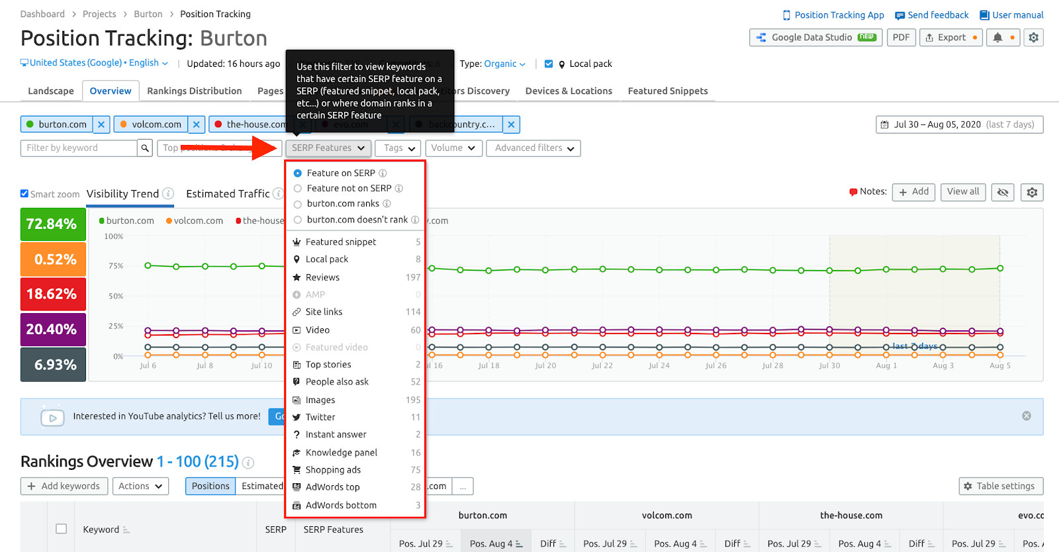Viewport: 1059px width, 552px height.
Task: Hide notes using the crossed-eye icon
Action: (1003, 192)
